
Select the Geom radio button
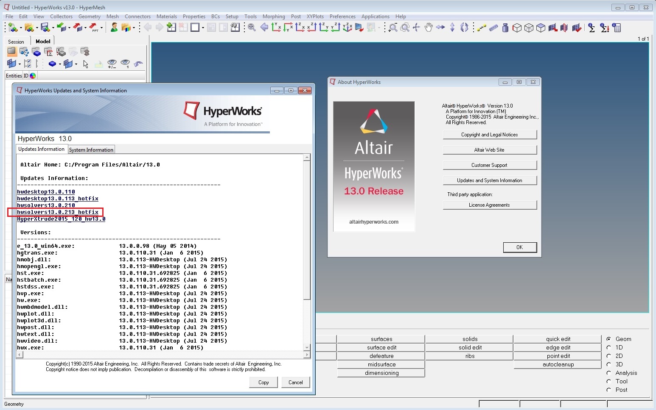[x=608, y=339]
